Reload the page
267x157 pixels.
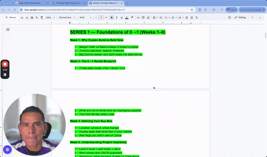(15, 10)
